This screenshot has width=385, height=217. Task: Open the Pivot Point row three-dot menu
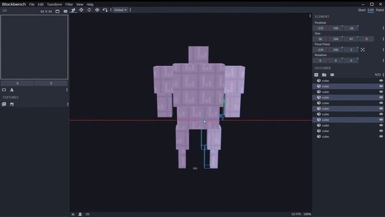pyautogui.click(x=383, y=49)
